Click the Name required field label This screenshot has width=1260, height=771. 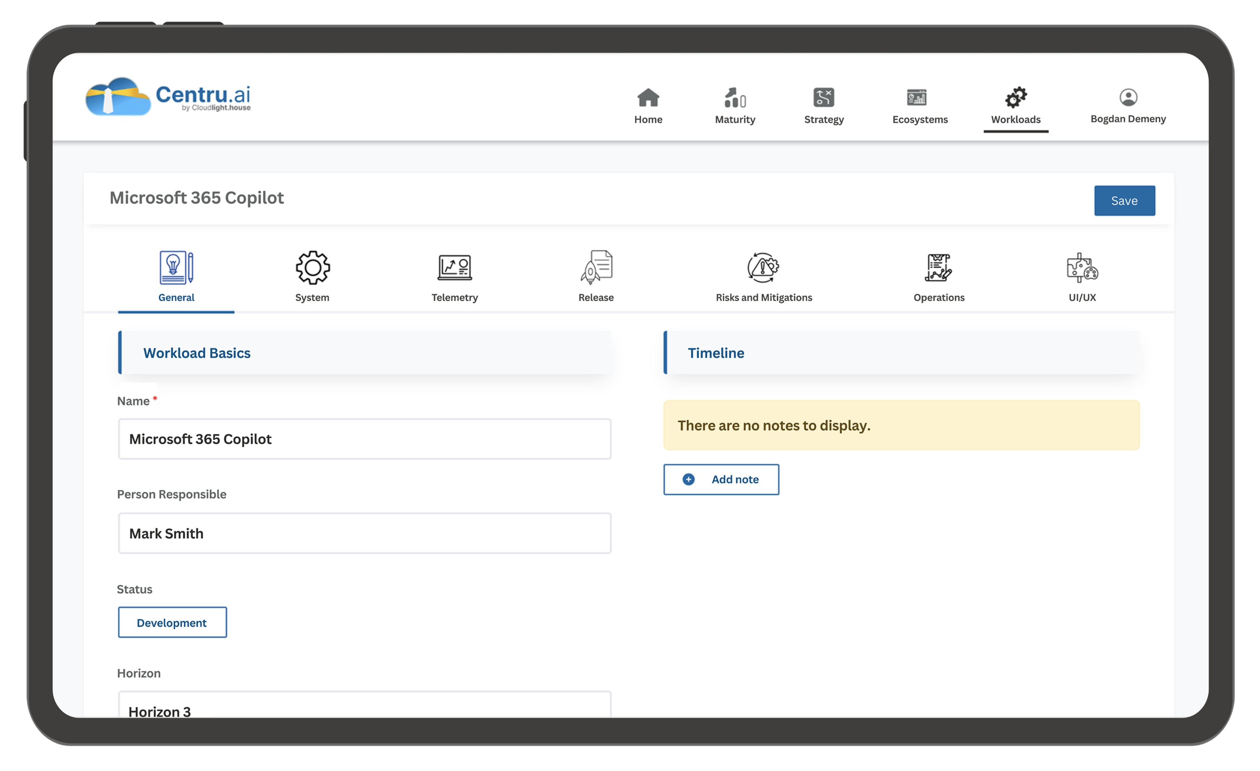click(x=137, y=401)
